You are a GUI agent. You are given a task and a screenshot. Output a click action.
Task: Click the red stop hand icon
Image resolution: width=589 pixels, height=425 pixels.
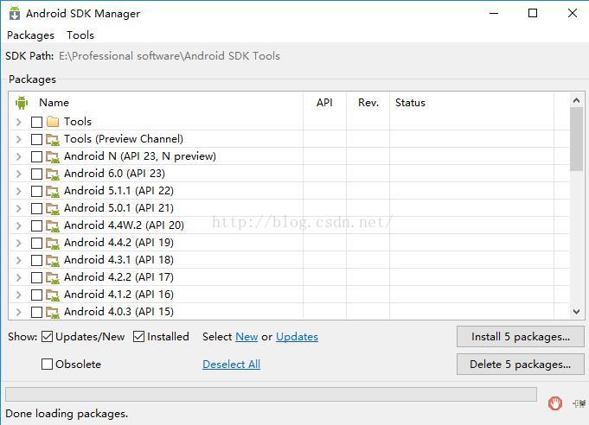pos(554,403)
